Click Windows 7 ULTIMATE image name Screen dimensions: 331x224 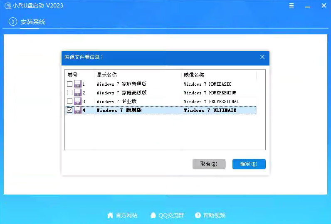[210, 110]
